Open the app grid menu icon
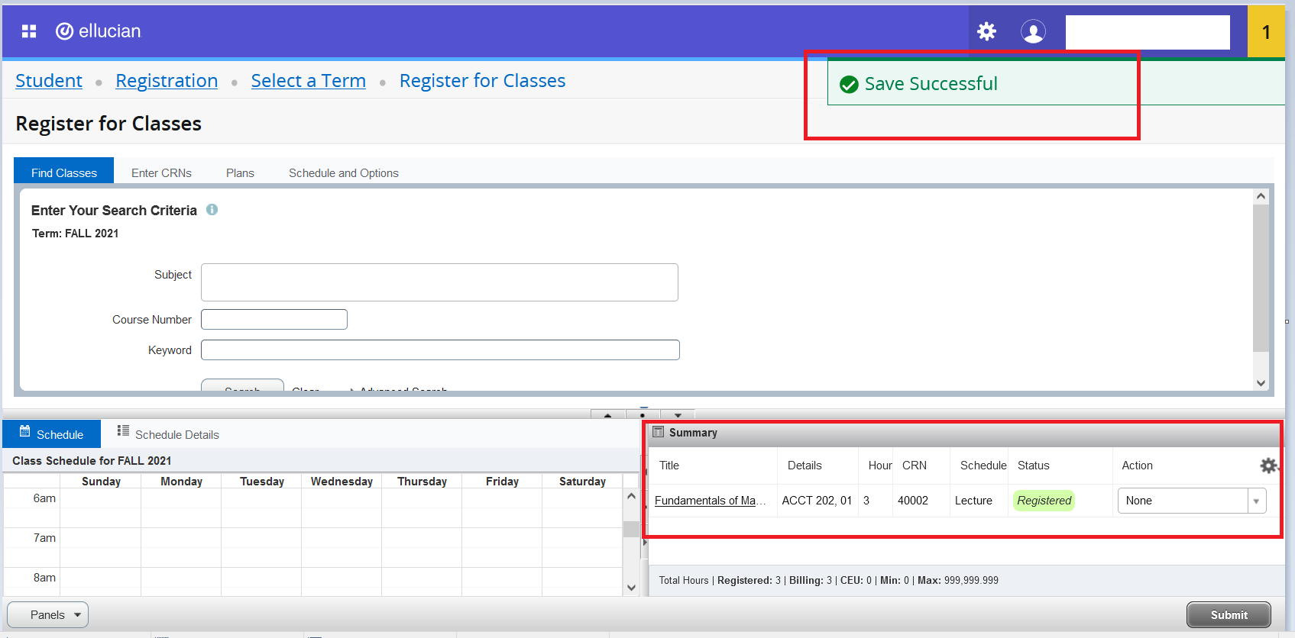Image resolution: width=1295 pixels, height=638 pixels. pyautogui.click(x=29, y=31)
